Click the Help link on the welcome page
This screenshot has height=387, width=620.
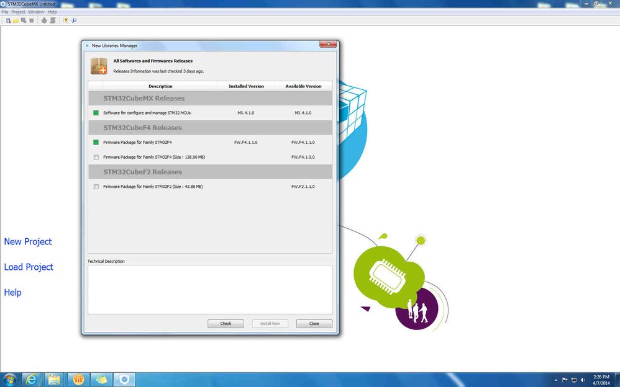(12, 293)
